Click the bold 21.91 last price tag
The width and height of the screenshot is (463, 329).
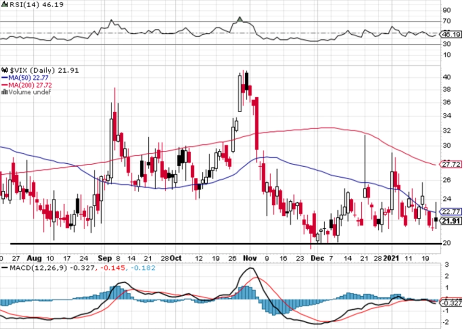451,221
